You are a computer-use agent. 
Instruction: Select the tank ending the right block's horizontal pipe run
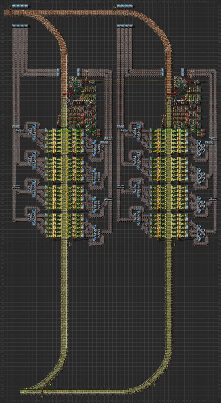pos(163,72)
